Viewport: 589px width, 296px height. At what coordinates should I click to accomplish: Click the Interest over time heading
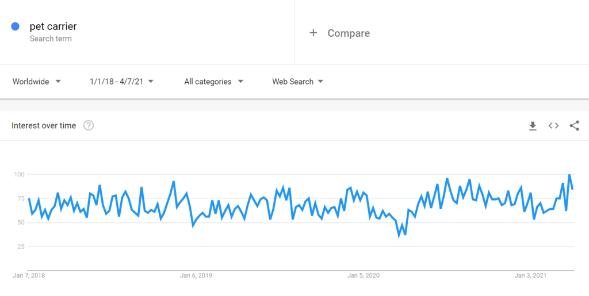pos(44,125)
